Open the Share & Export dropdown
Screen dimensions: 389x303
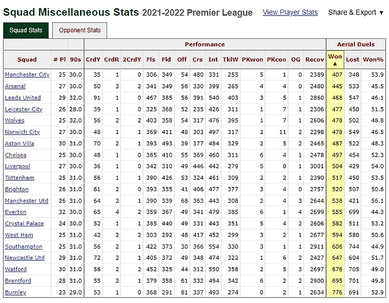click(356, 12)
